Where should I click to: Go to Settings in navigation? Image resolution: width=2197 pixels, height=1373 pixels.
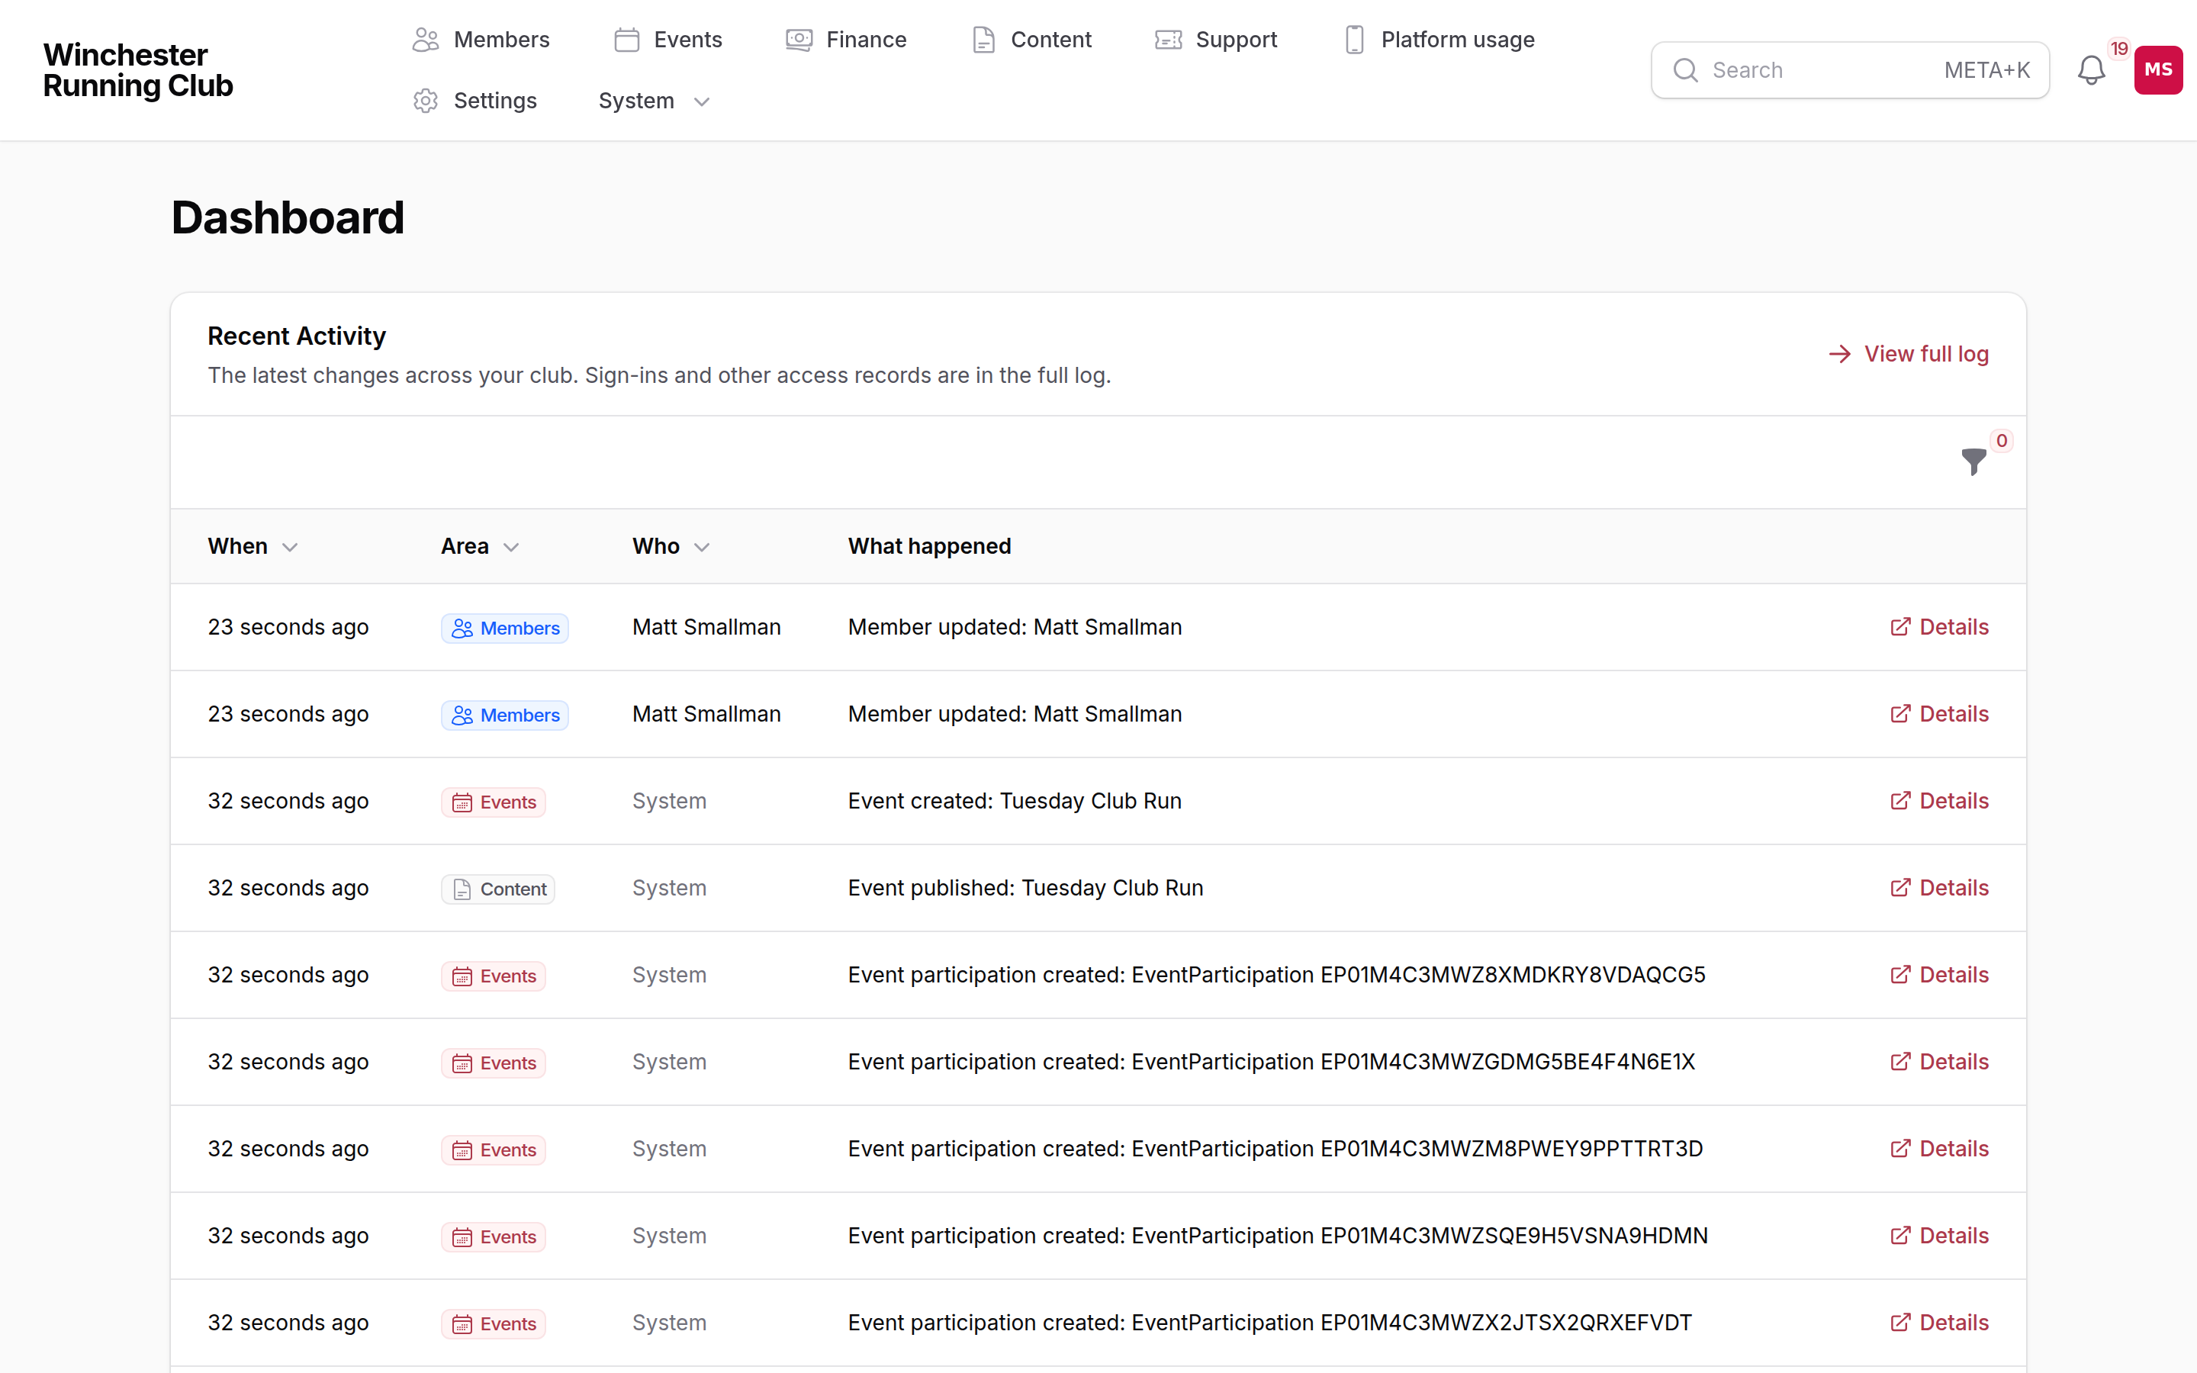(x=474, y=101)
